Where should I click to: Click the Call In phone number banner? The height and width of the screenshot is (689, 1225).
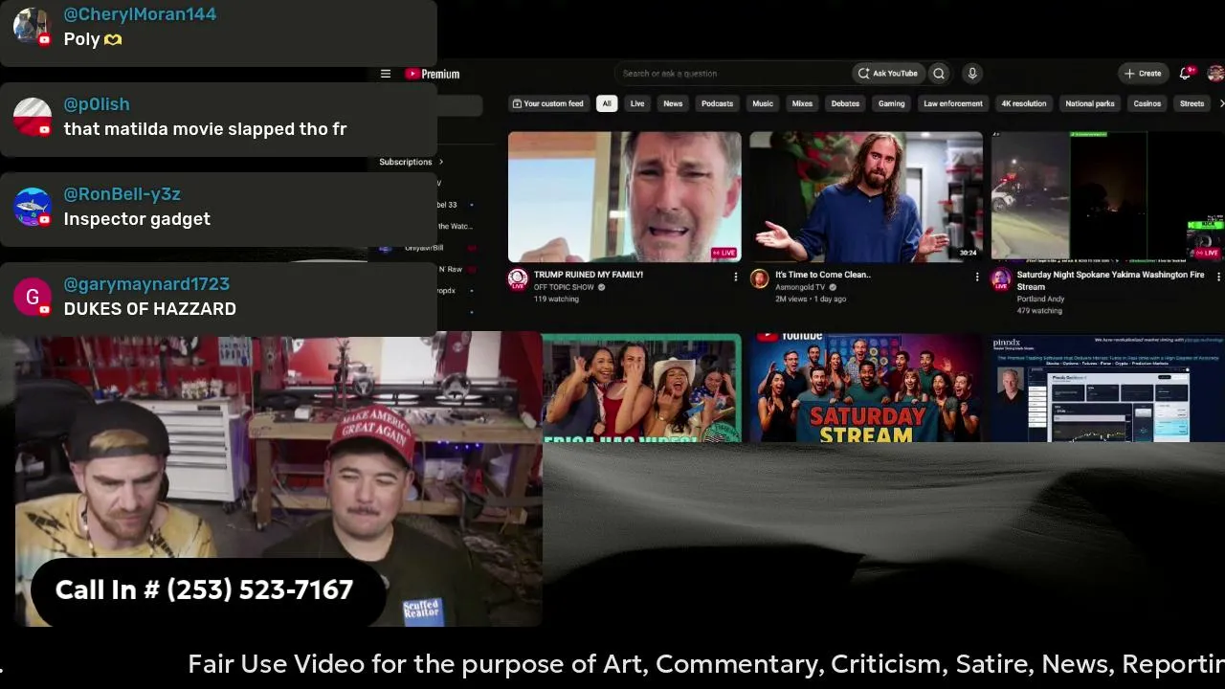[208, 589]
